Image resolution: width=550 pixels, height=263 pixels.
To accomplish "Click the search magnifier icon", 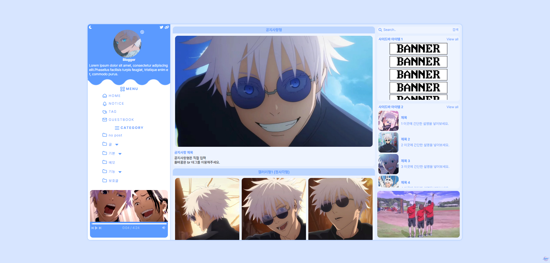I will click(x=380, y=30).
